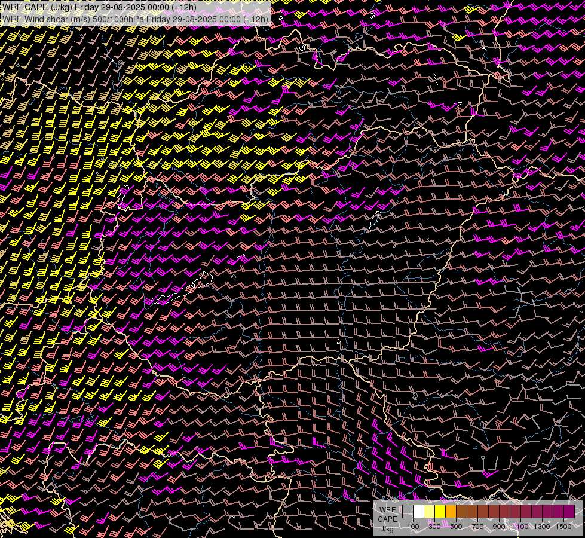Image resolution: width=585 pixels, height=538 pixels.
Task: Click the Lake Balaton outline on the map
Action: [x=181, y=289]
